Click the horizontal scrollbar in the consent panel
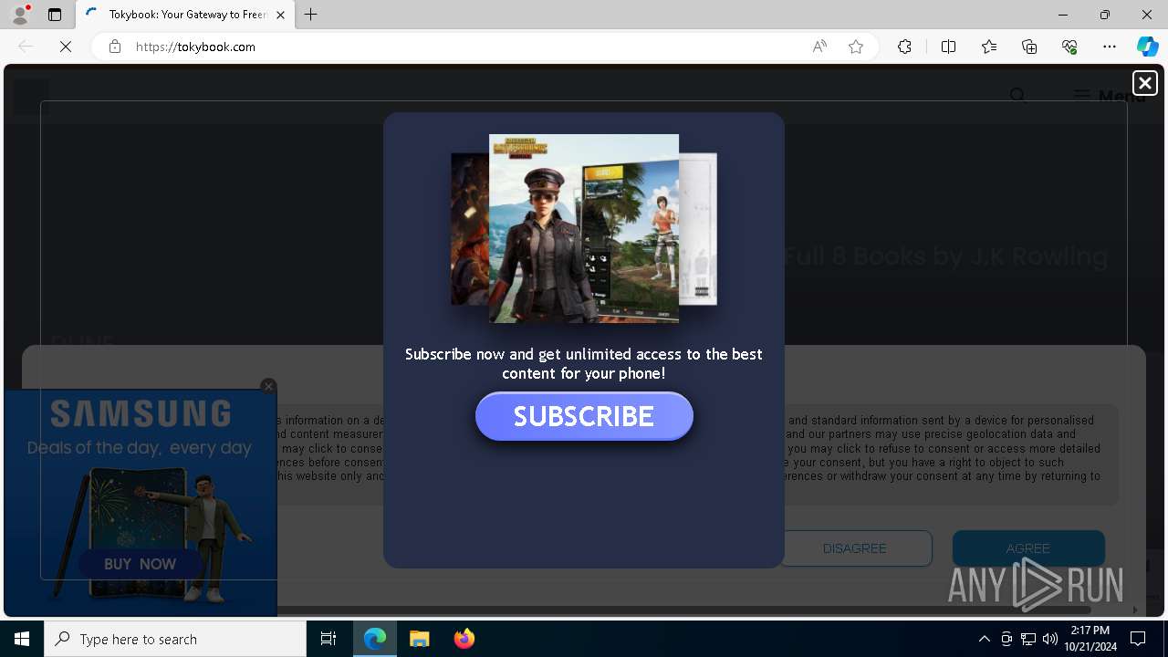The height and width of the screenshot is (657, 1168). tap(684, 610)
